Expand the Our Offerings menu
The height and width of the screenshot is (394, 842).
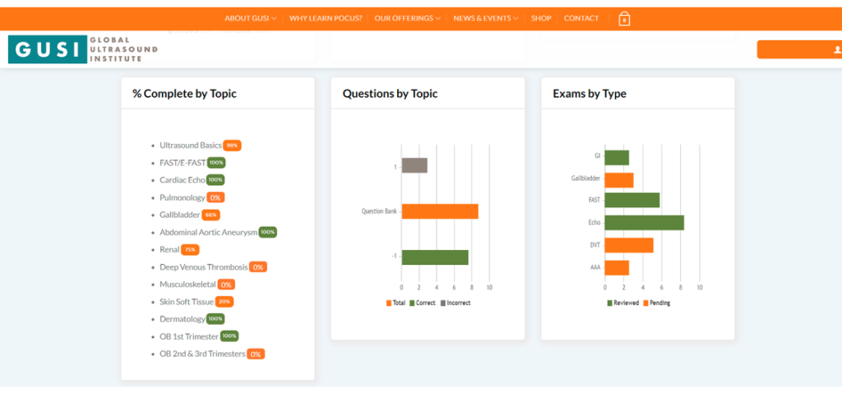[x=408, y=18]
